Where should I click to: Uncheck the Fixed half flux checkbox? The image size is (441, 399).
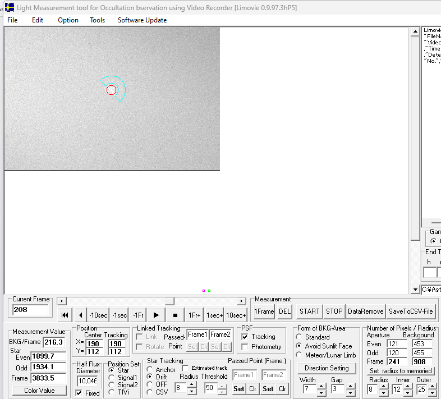coord(79,393)
